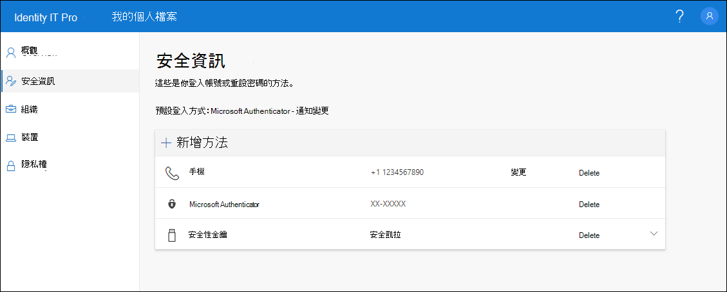Delete the 安全性金鑰 method
The height and width of the screenshot is (292, 727).
589,235
